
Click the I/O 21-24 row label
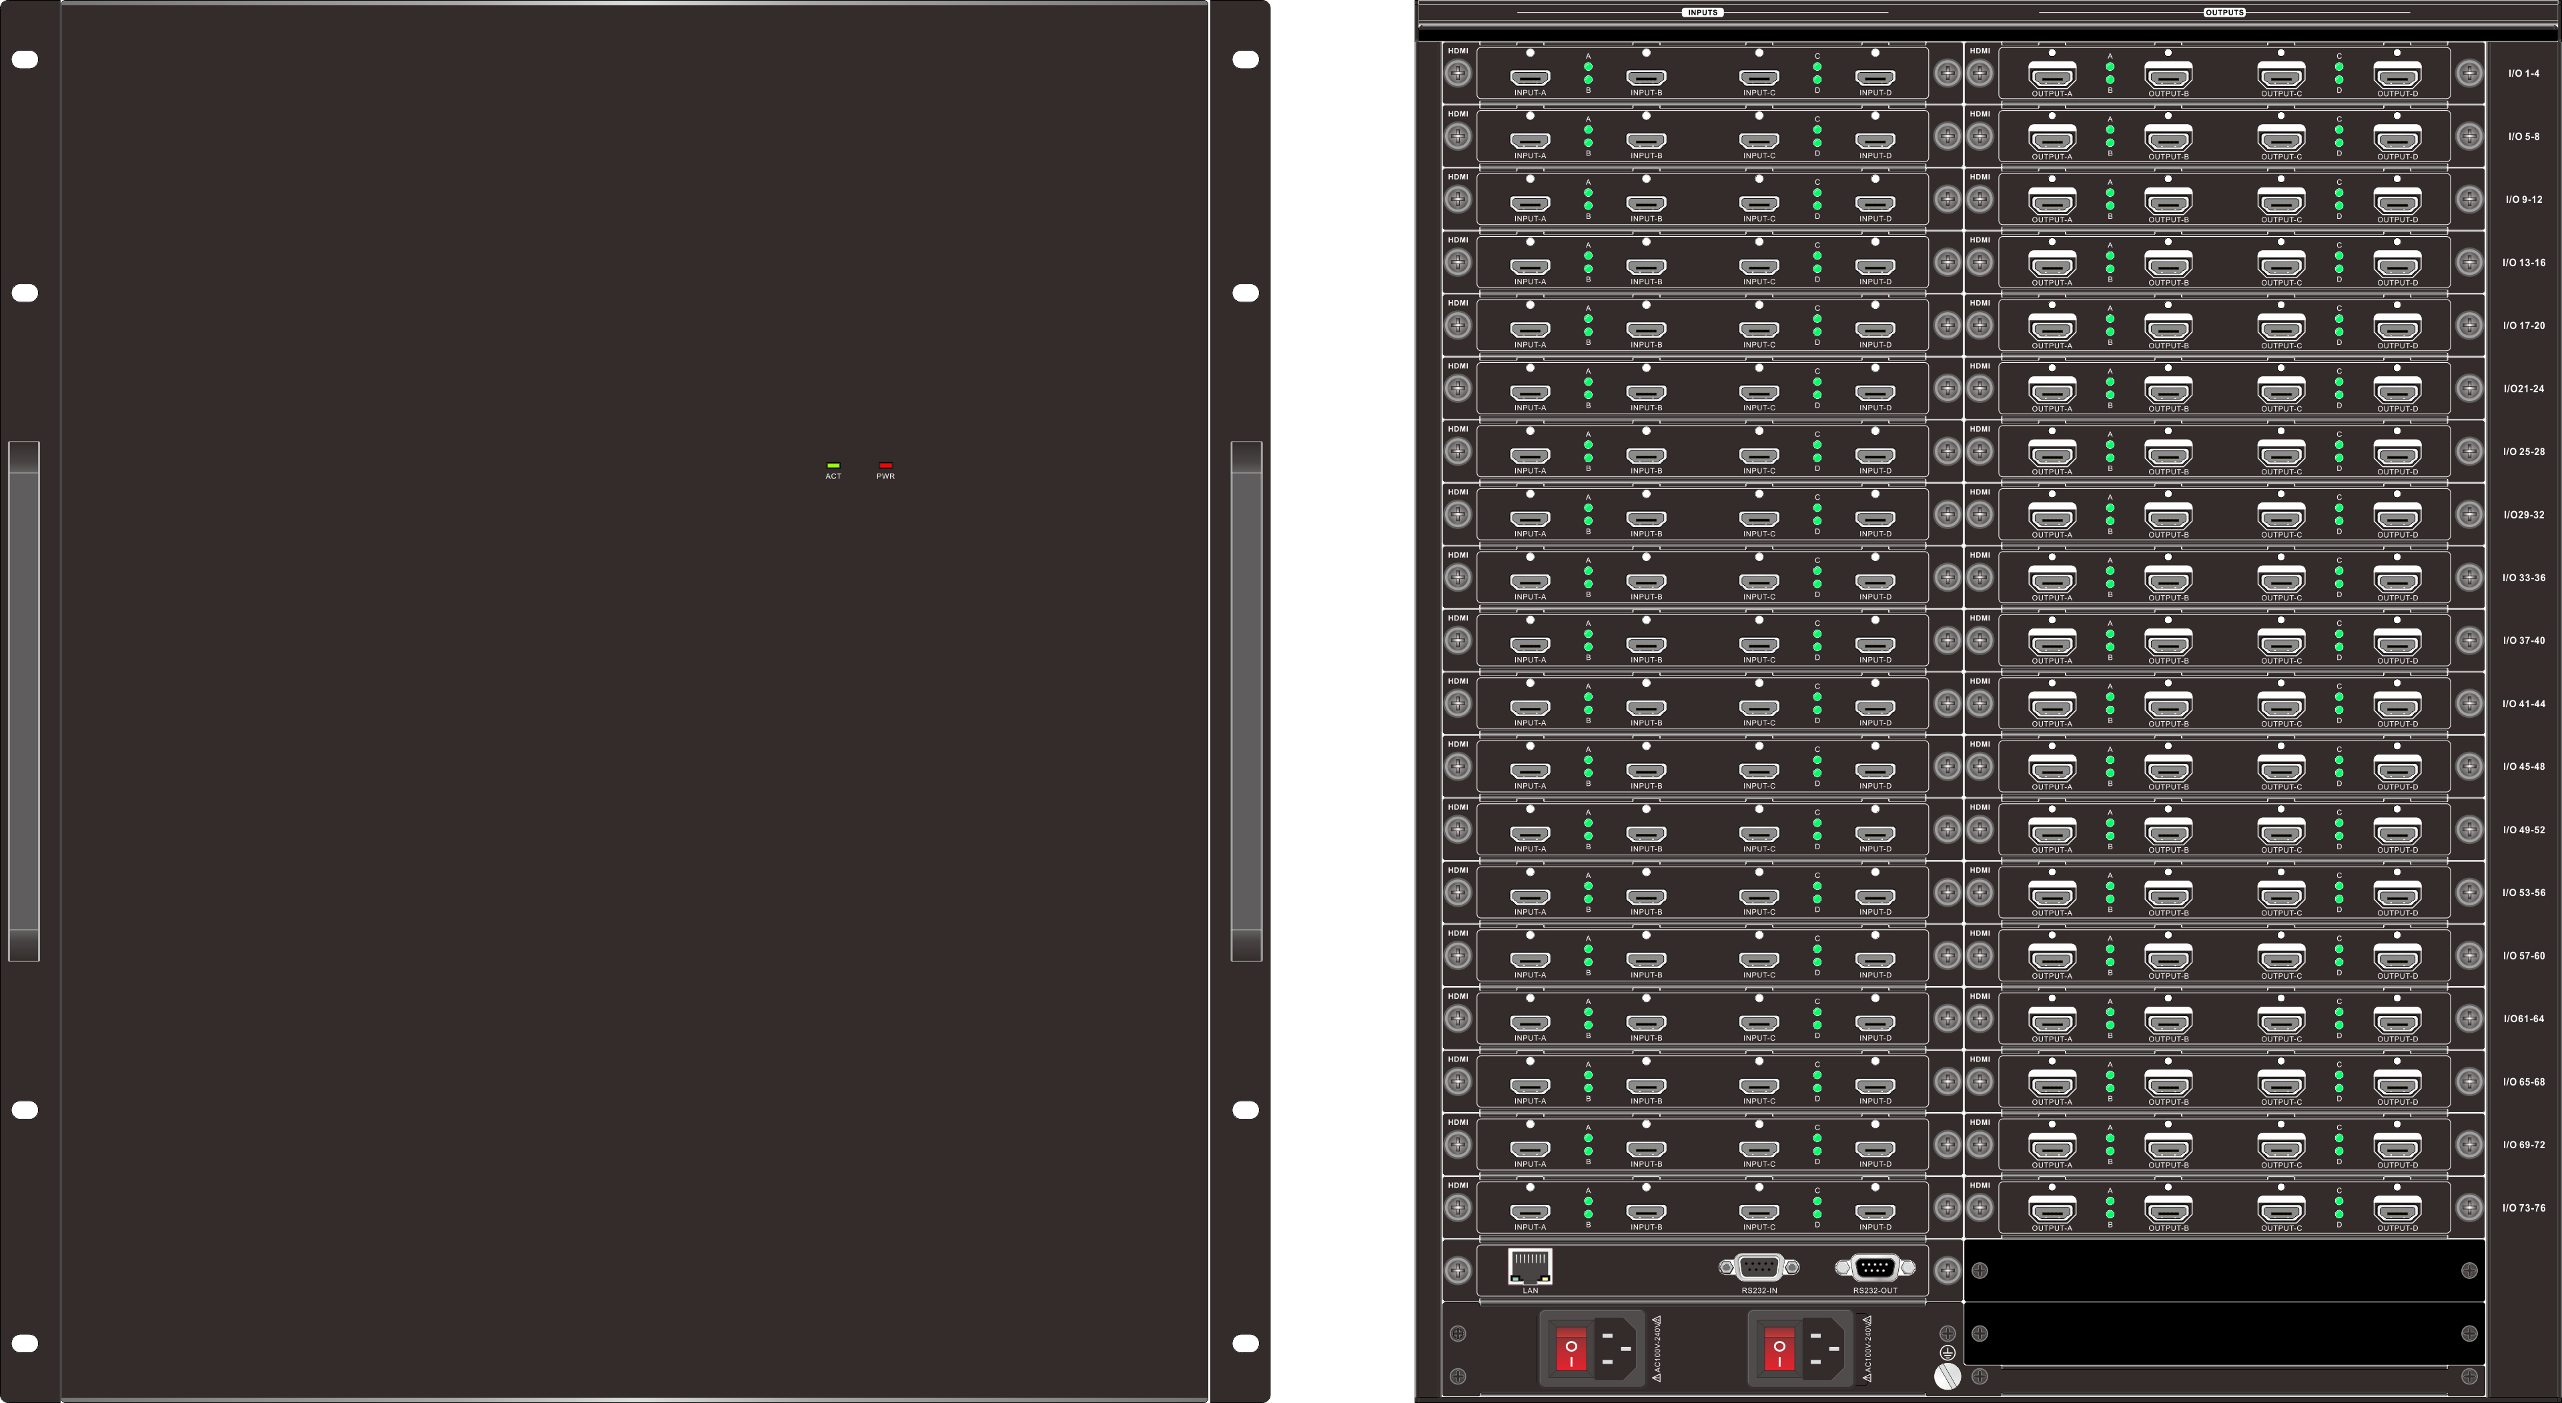click(x=2523, y=389)
